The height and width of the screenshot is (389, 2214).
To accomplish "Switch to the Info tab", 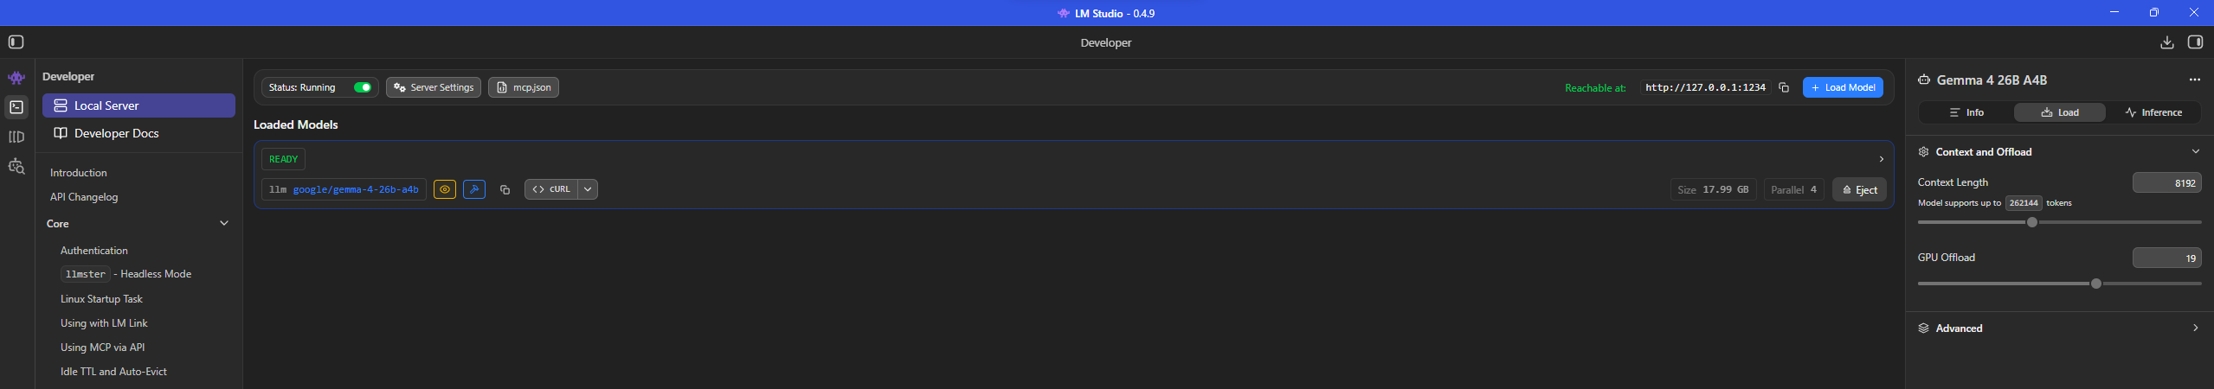I will 1966,112.
